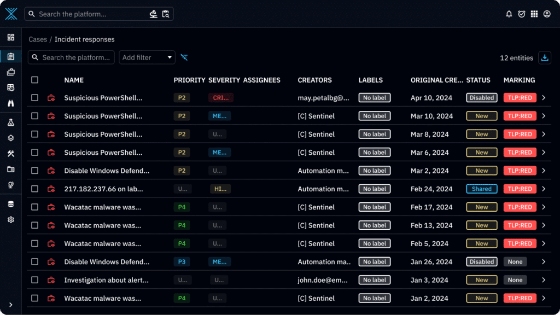Expand the left sidebar with bottom chevron
Image resolution: width=560 pixels, height=315 pixels.
[11, 305]
